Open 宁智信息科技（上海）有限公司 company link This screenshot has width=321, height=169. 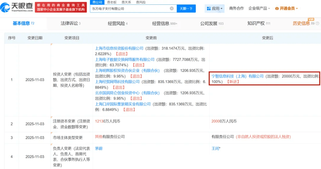click(x=237, y=76)
